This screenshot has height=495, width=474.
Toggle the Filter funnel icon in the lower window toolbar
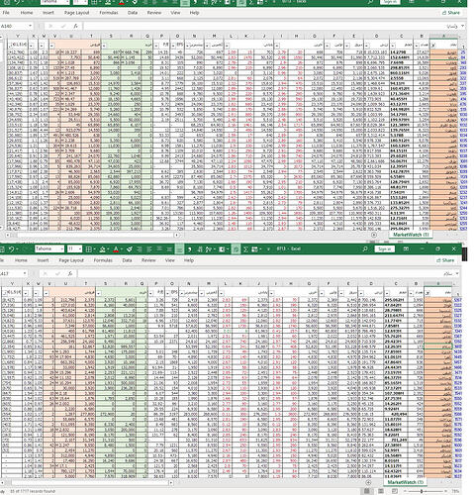click(236, 249)
